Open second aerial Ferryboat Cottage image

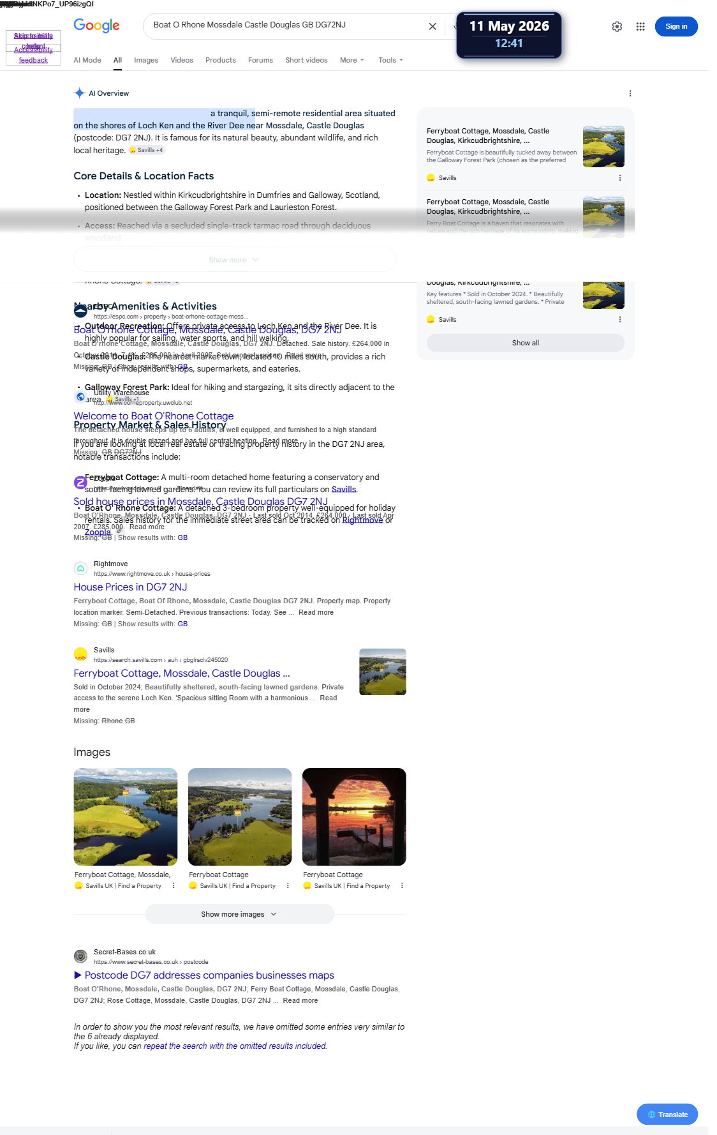click(240, 816)
